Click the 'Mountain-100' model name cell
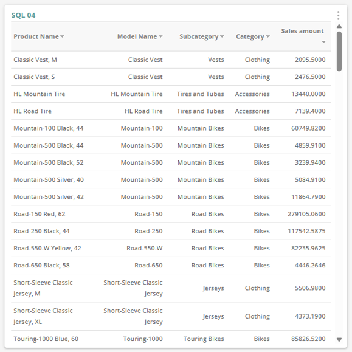Screen dimensions: 352x352 [x=142, y=128]
